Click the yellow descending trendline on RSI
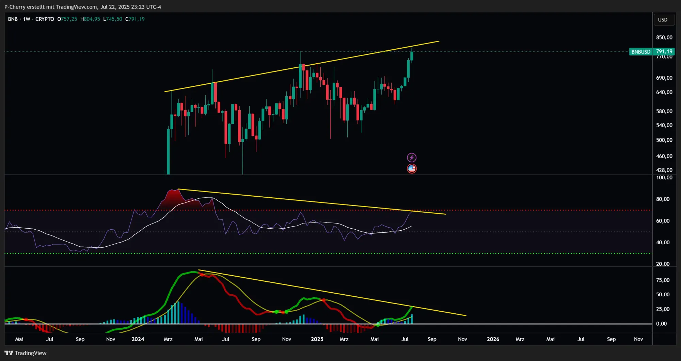 [312, 201]
